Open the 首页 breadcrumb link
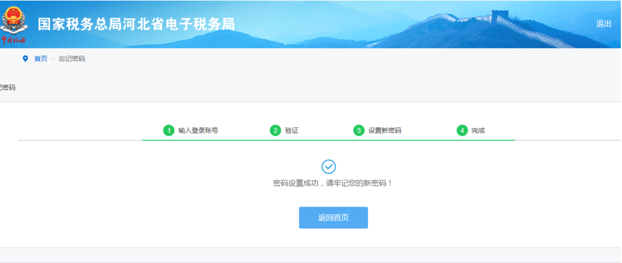Viewport: 622px width, 263px height. pyautogui.click(x=40, y=59)
